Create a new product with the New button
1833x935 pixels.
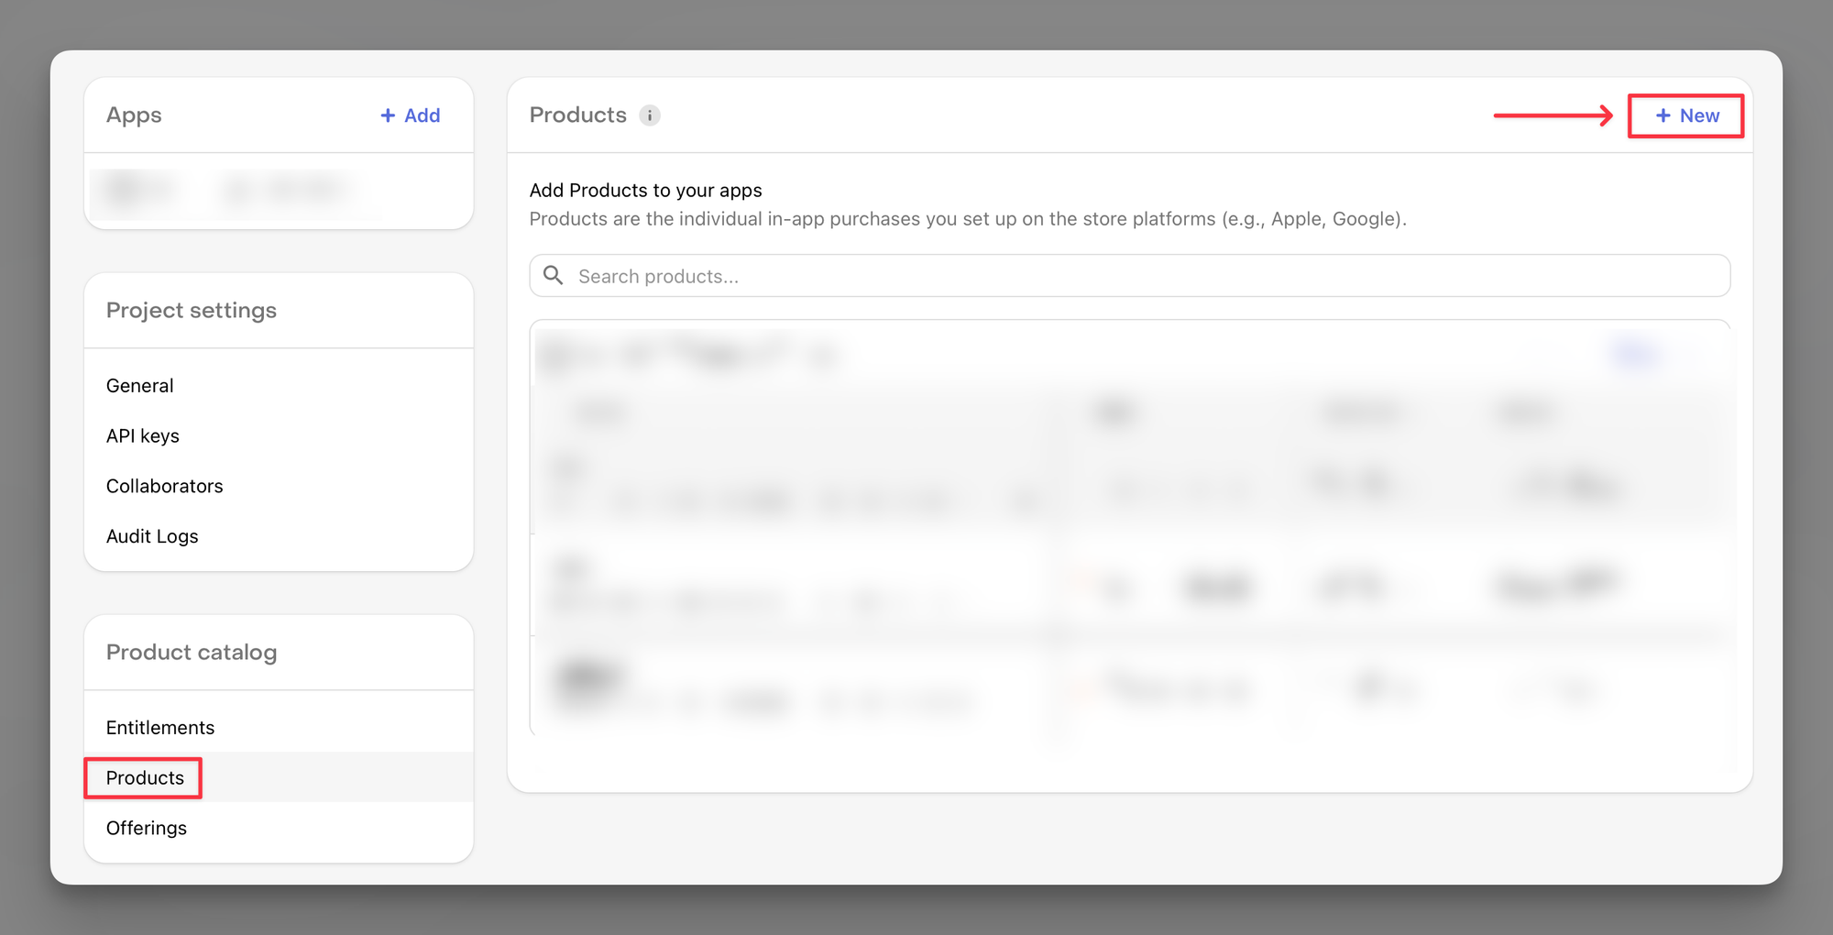(1685, 115)
